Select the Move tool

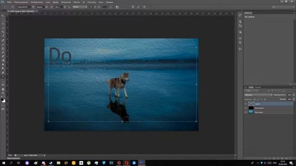[x=3, y=16]
